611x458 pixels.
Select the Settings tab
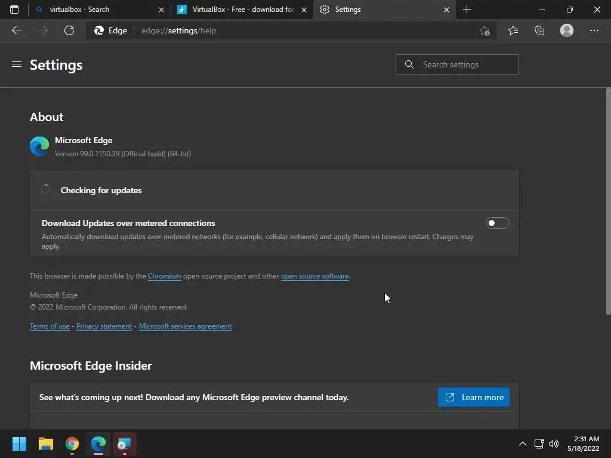[x=384, y=10]
